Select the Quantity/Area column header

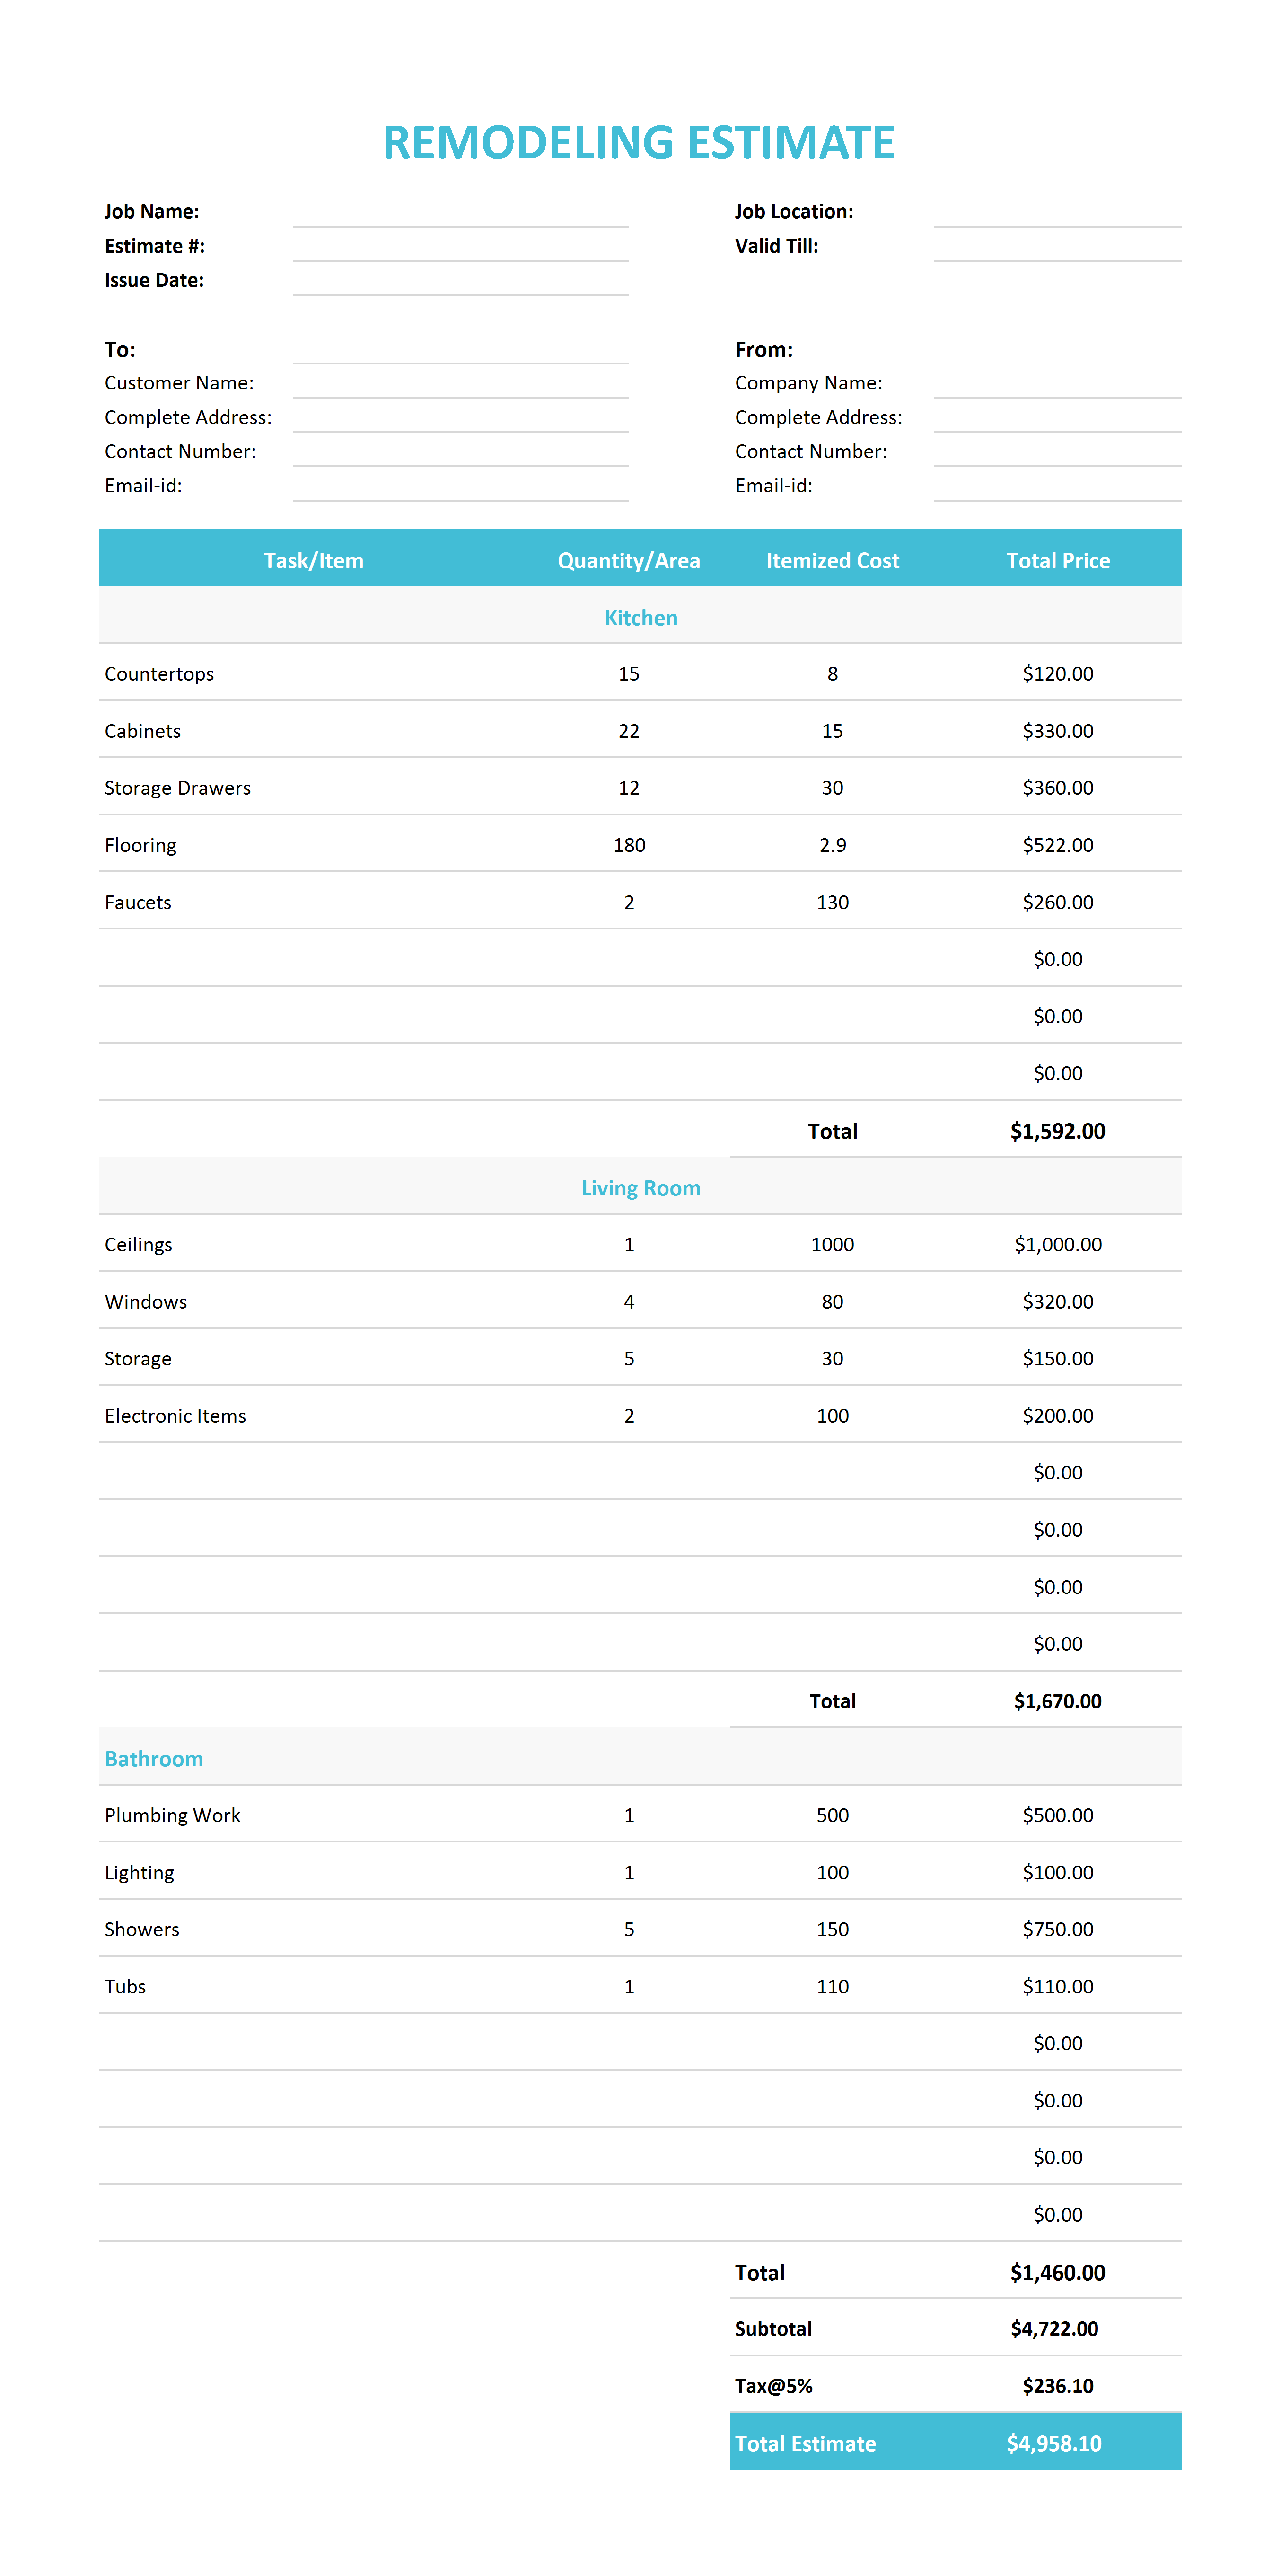click(629, 560)
